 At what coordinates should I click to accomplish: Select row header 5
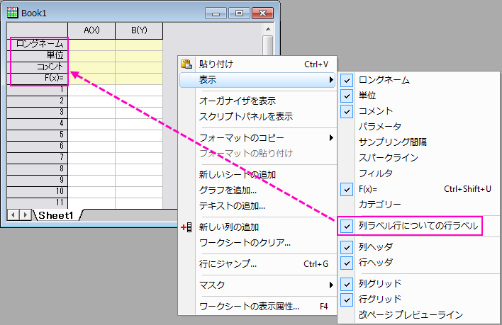pyautogui.click(x=38, y=135)
